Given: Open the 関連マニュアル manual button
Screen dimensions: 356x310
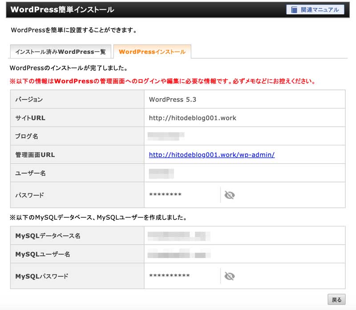Looking at the screenshot, I should point(315,10).
